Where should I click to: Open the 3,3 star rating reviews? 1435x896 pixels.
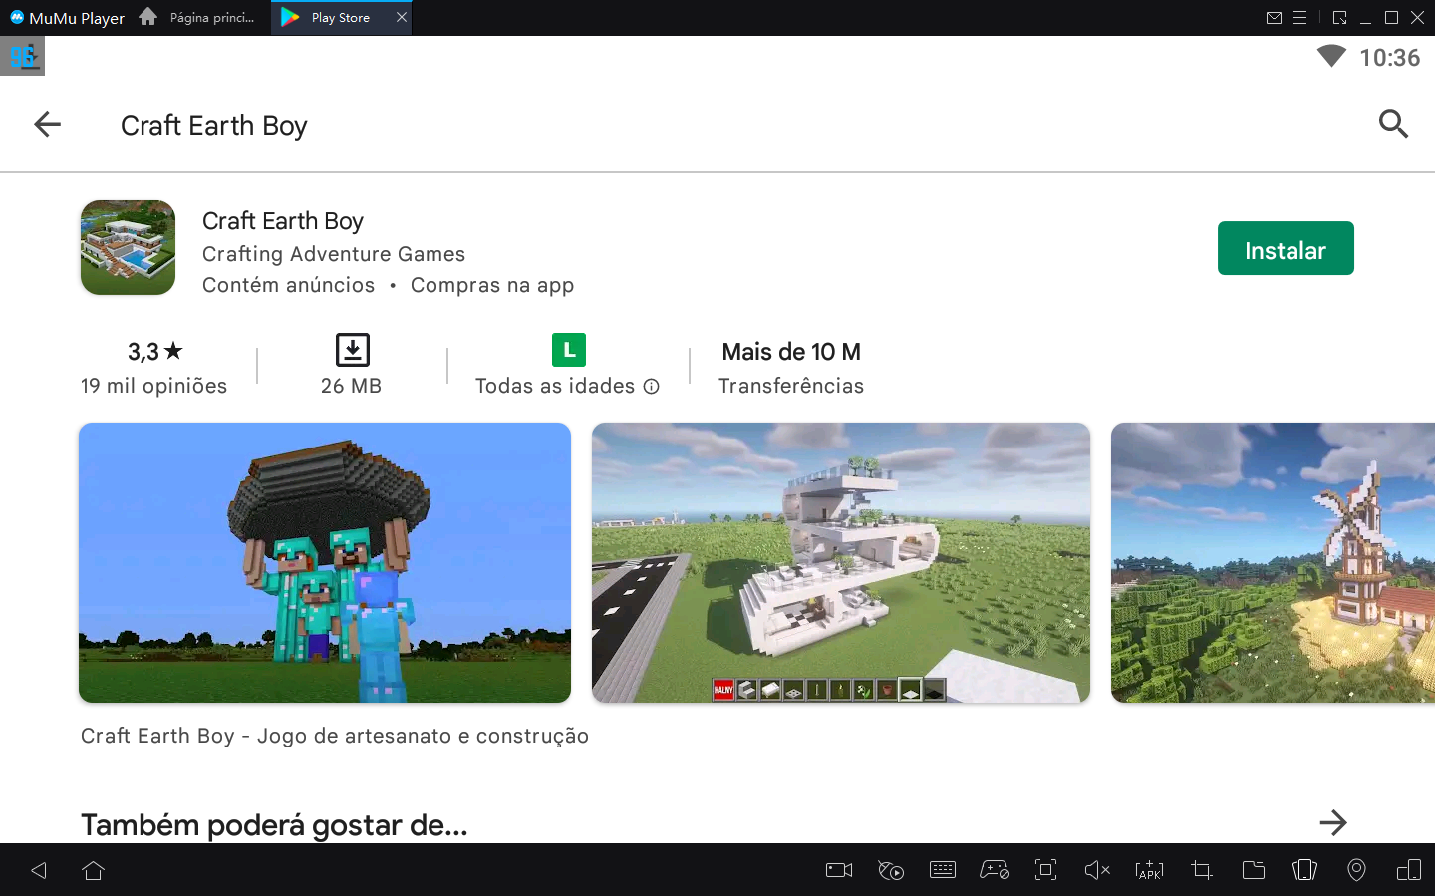[154, 352]
